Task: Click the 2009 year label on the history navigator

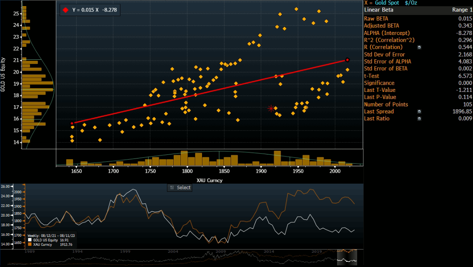Action: [221, 252]
